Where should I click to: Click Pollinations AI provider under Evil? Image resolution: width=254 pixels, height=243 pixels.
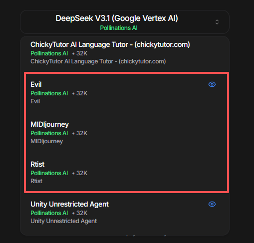(x=49, y=93)
